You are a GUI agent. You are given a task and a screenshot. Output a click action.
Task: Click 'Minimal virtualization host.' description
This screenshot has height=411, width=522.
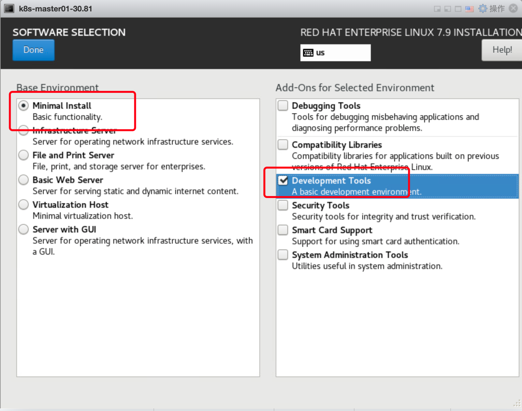tap(83, 216)
